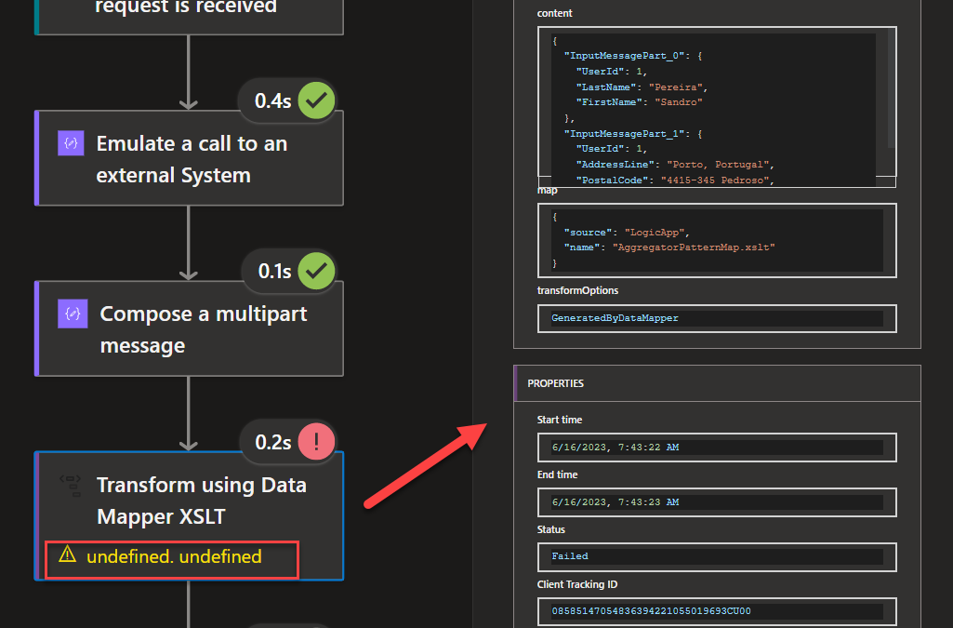Viewport: 953px width, 628px height.
Task: Click the 0.1s duration label
Action: tap(274, 272)
